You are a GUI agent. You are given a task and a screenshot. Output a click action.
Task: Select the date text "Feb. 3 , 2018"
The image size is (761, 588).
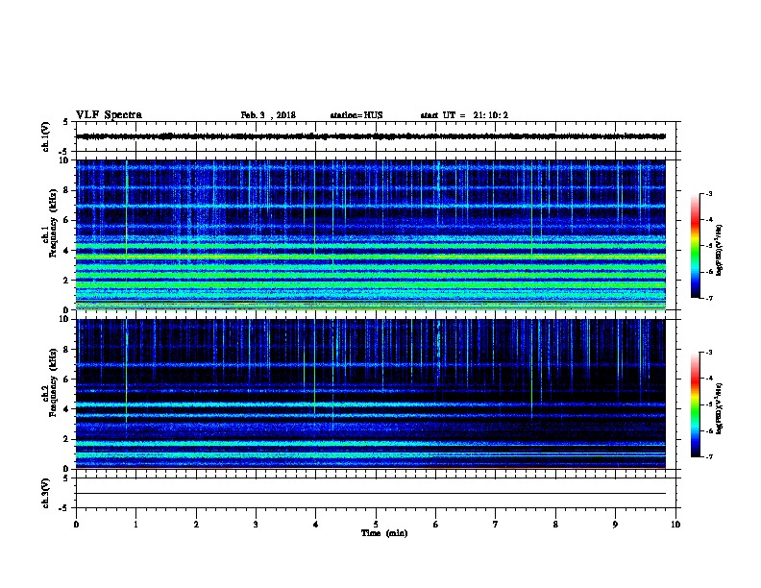[x=268, y=115]
